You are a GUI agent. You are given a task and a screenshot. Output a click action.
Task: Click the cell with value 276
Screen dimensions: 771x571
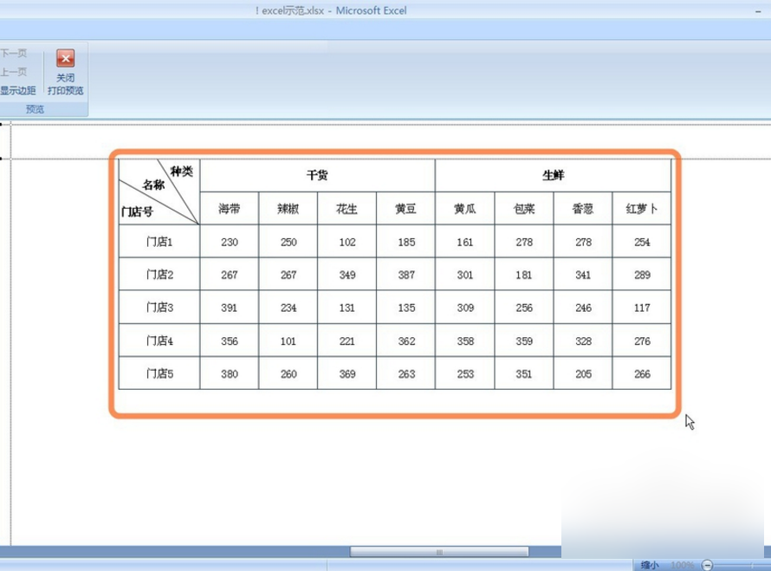pos(642,341)
